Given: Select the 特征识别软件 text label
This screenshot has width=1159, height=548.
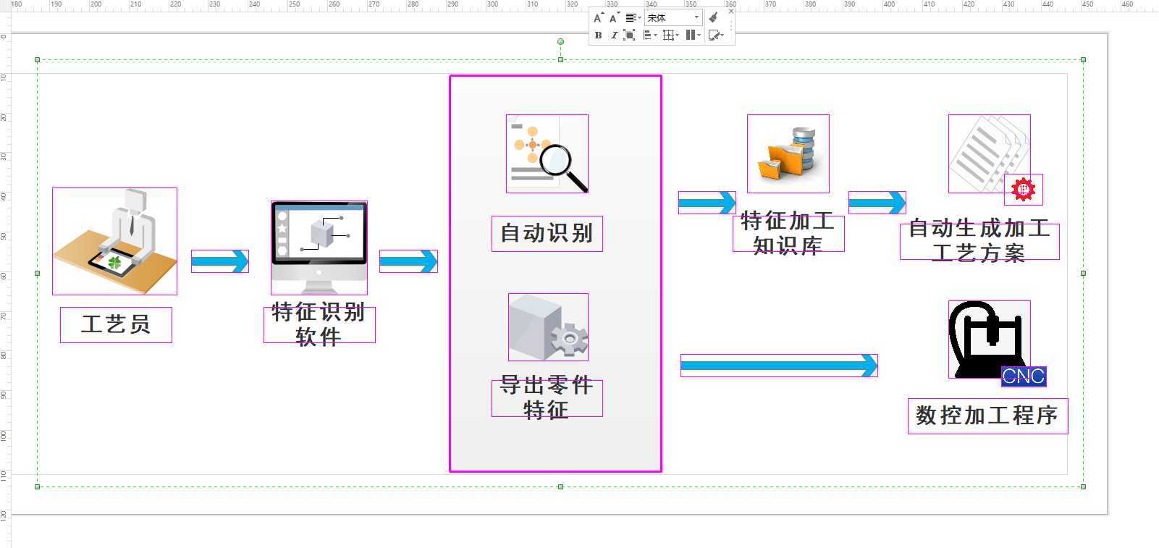Looking at the screenshot, I should point(319,324).
